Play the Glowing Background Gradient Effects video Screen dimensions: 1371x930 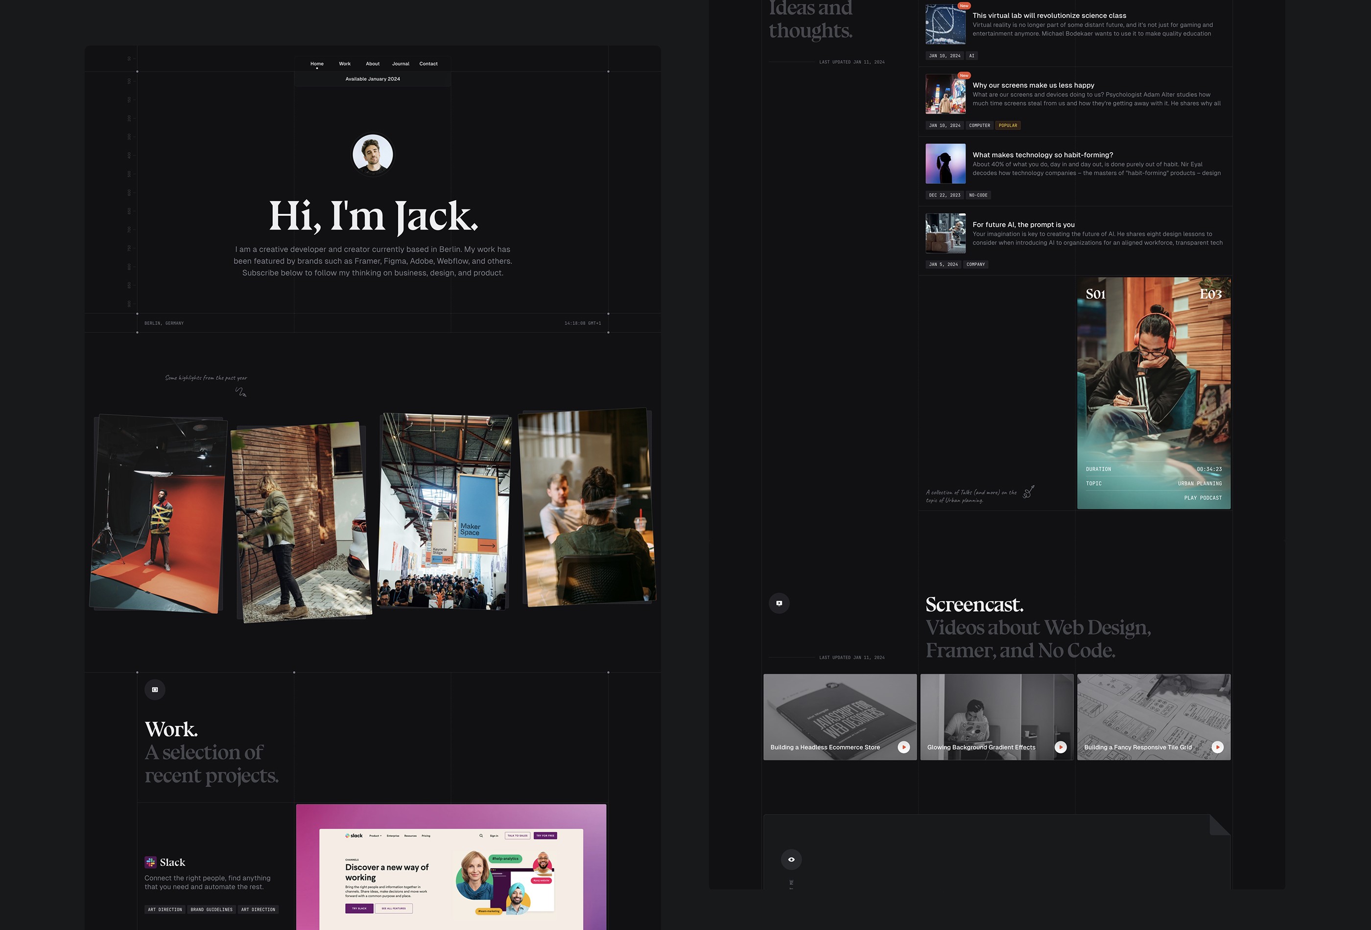point(1061,746)
